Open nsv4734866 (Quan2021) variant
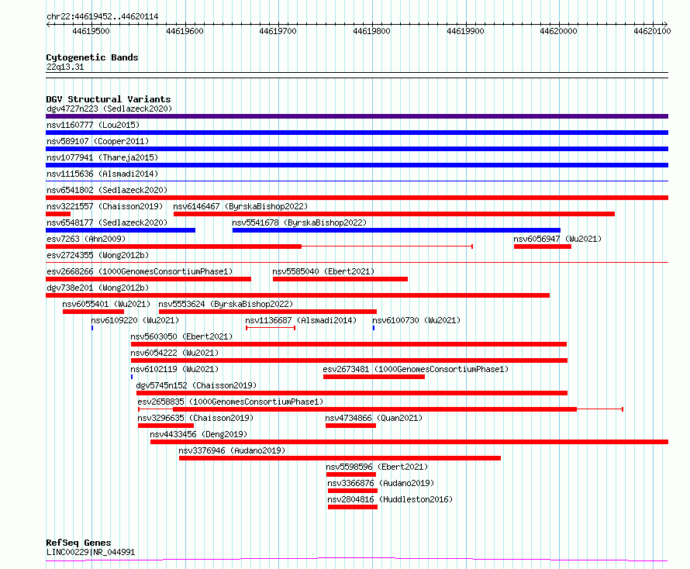Viewport: 690px width, 569px height. [x=374, y=418]
